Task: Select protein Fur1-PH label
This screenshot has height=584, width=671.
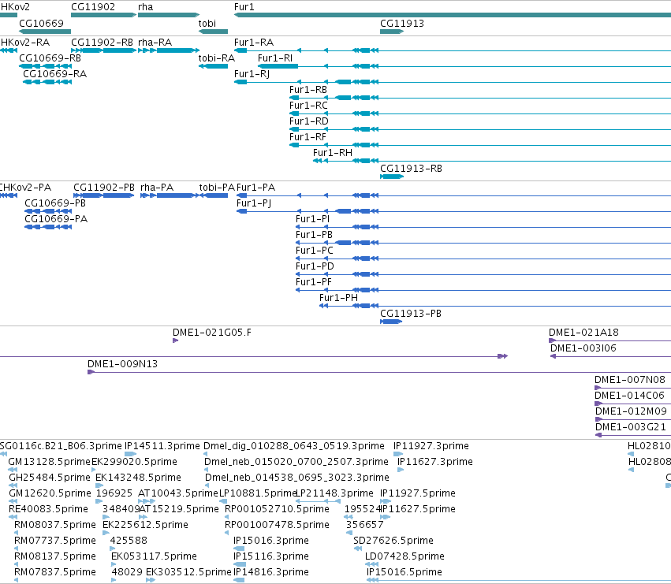Action: (x=338, y=298)
